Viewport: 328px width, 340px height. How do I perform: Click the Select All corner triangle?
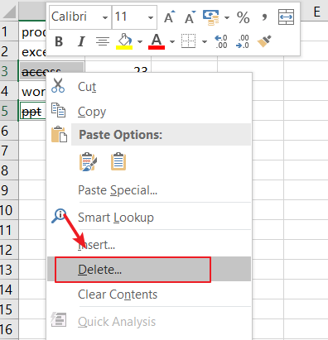pos(9,11)
